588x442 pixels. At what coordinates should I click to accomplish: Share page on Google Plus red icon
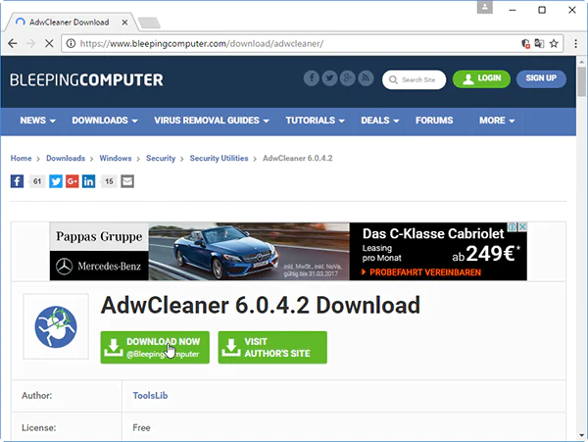coord(72,181)
